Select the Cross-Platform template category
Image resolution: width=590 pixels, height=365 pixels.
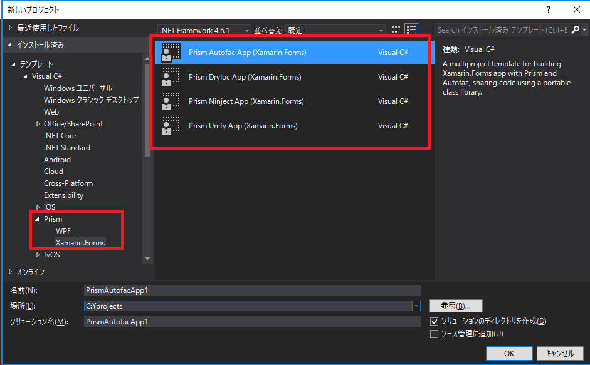[68, 183]
